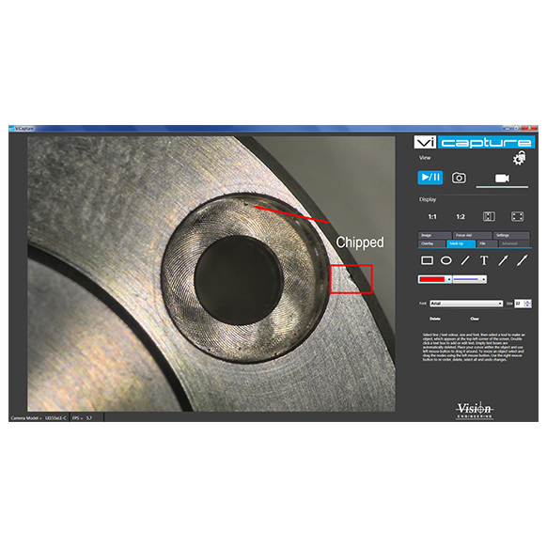
Task: Select the fit-to-height display icon
Action: [x=489, y=216]
